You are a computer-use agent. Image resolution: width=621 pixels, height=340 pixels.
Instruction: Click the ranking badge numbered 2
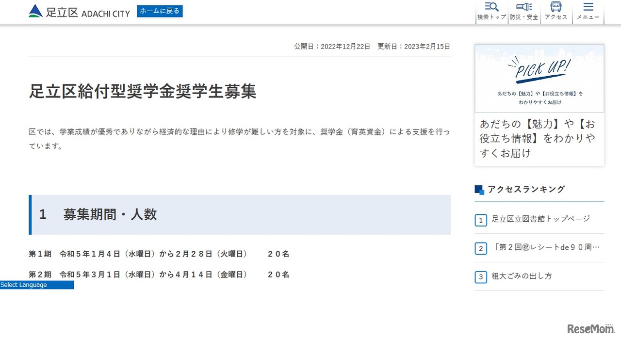pyautogui.click(x=480, y=248)
